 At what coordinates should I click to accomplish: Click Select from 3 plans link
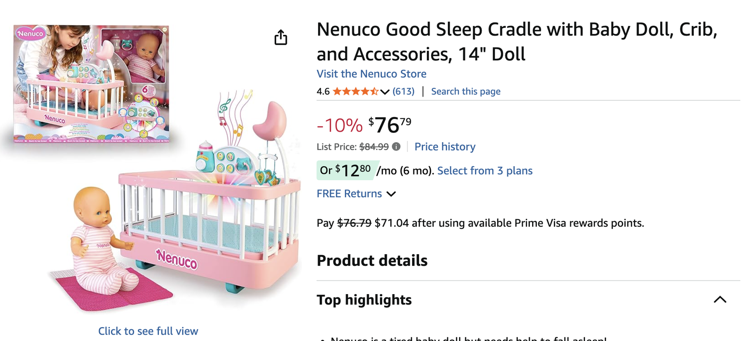tap(485, 170)
